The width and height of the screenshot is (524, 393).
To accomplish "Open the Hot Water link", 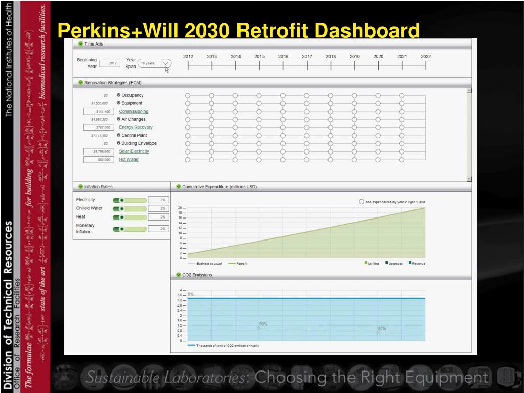I will (x=128, y=160).
